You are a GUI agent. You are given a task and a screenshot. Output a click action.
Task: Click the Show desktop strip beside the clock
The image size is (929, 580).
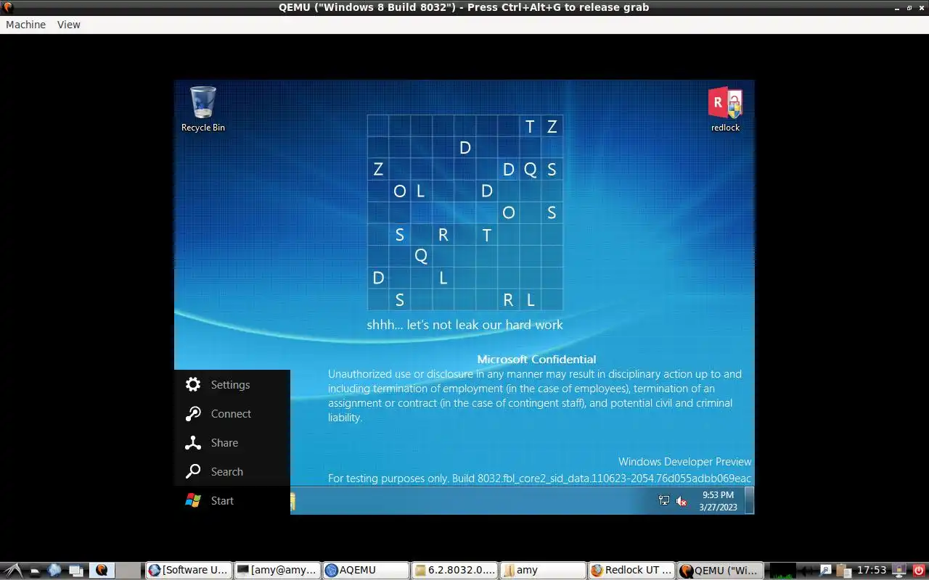pos(750,500)
